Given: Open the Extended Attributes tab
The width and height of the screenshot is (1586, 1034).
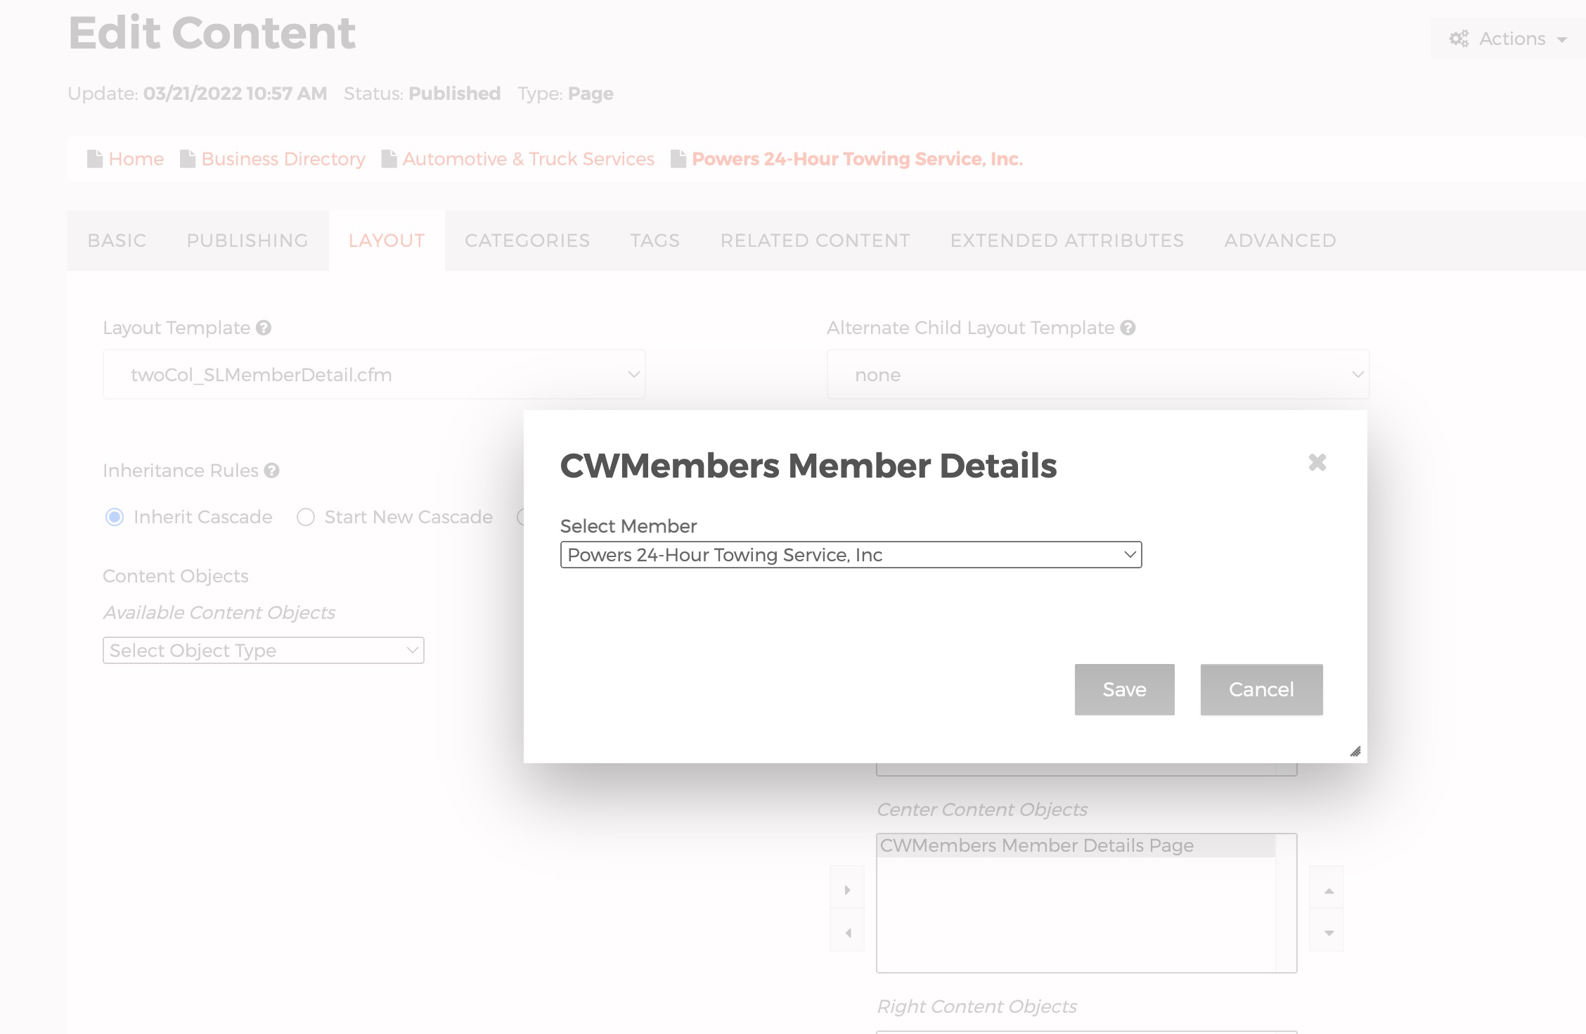Looking at the screenshot, I should pyautogui.click(x=1066, y=241).
